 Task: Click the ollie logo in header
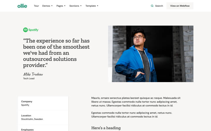[x=22, y=6]
